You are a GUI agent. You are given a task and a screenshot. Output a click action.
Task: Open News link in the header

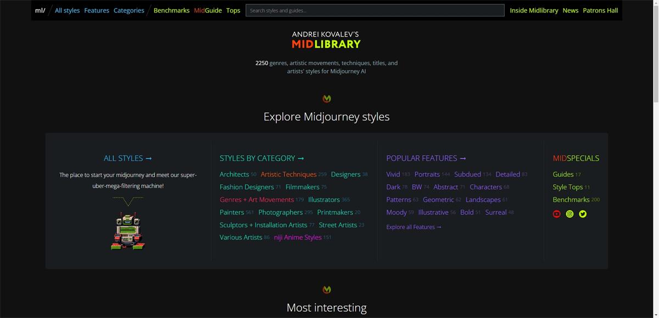pos(570,10)
